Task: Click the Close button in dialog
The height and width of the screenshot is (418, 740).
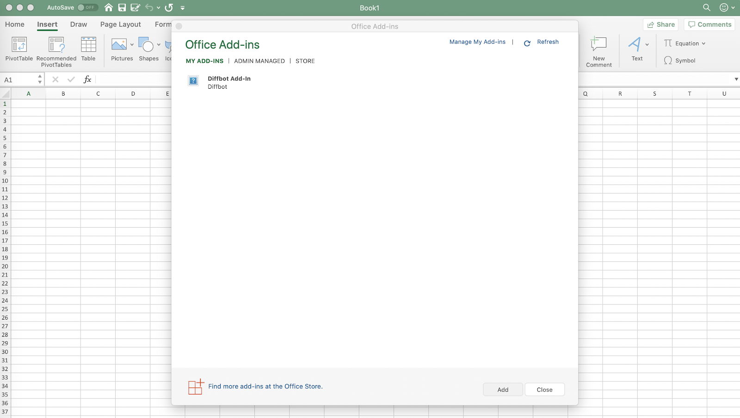Action: click(544, 390)
